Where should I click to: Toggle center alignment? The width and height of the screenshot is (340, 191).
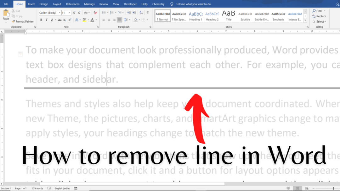pyautogui.click(x=109, y=19)
